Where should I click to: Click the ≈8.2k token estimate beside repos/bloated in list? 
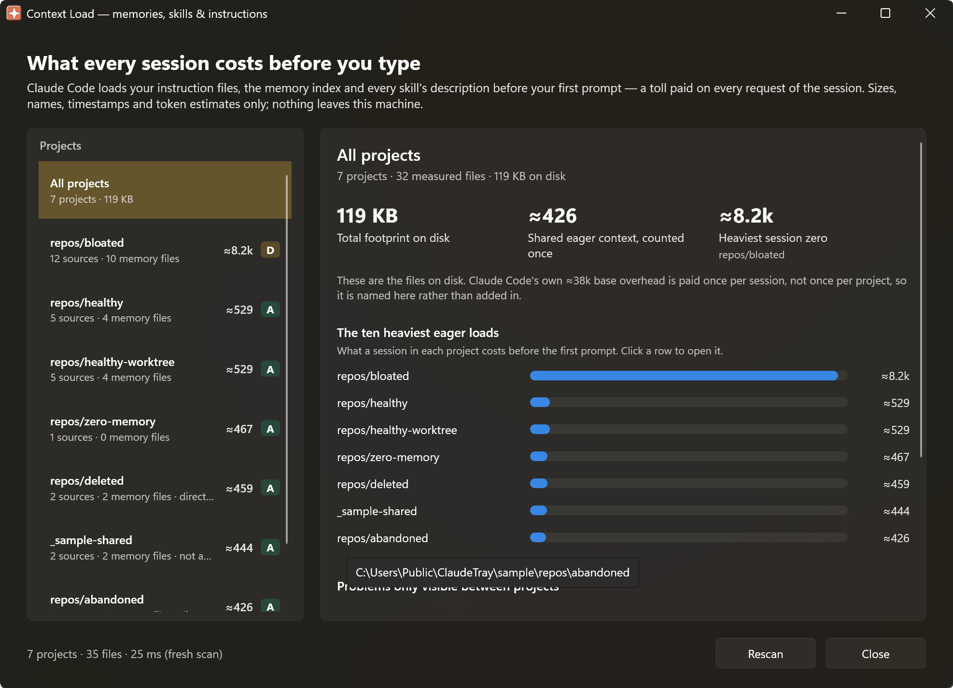238,251
